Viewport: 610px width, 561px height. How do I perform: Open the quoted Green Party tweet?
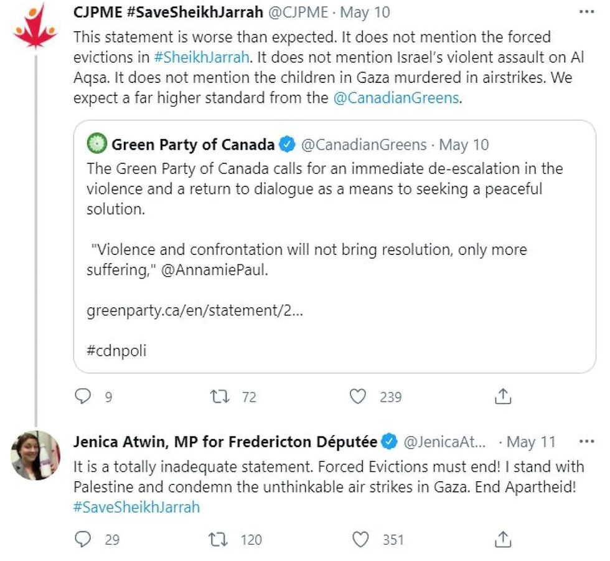(335, 247)
